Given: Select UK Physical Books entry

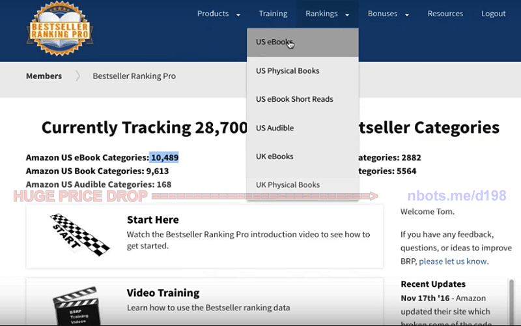Looking at the screenshot, I should (x=303, y=185).
